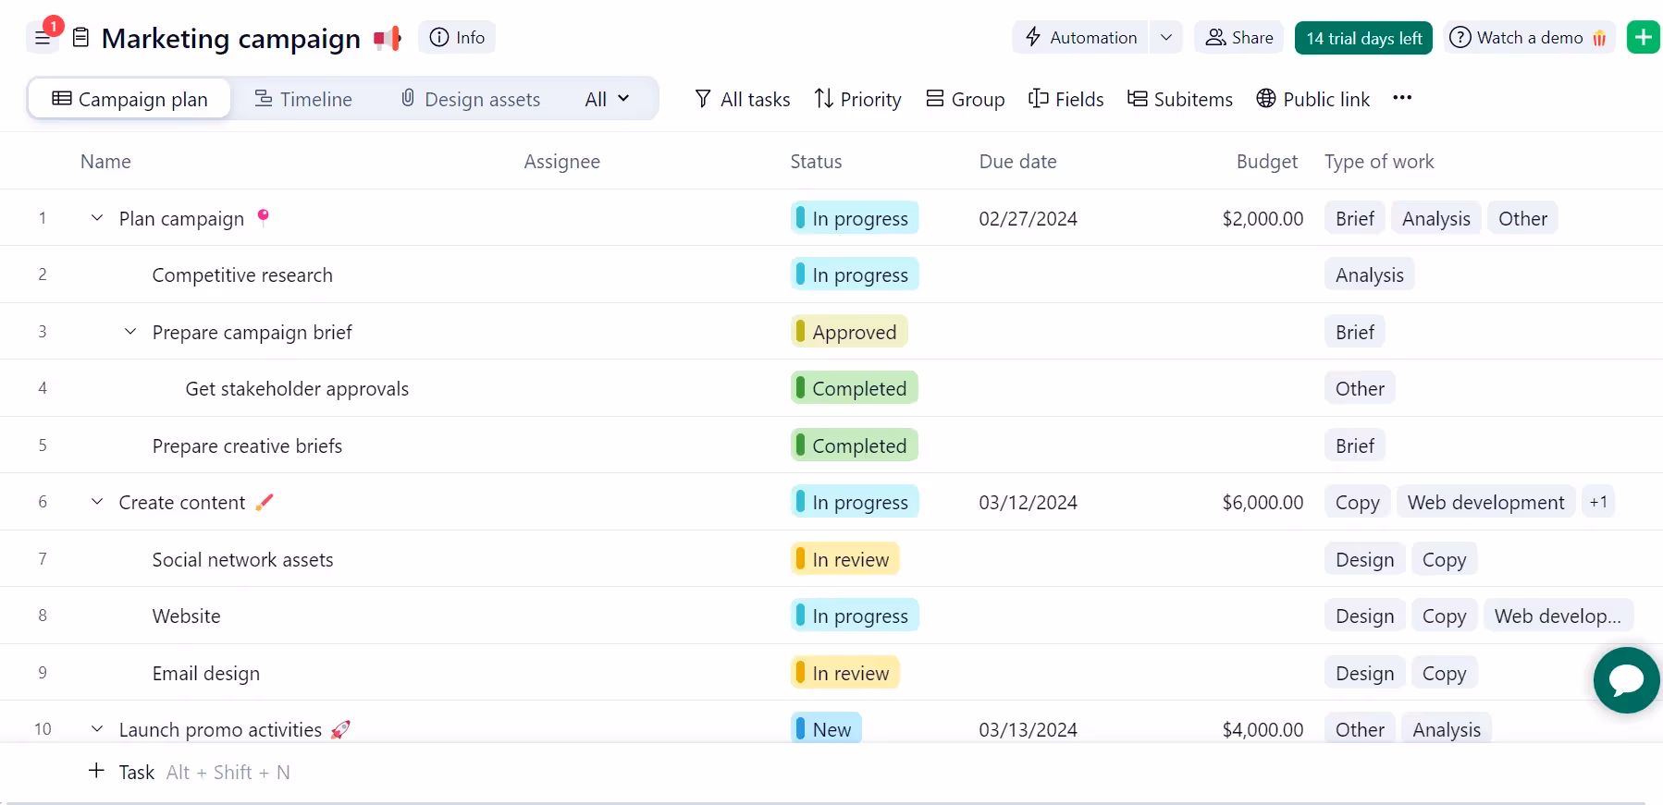
Task: Open the Group options
Action: click(x=965, y=99)
